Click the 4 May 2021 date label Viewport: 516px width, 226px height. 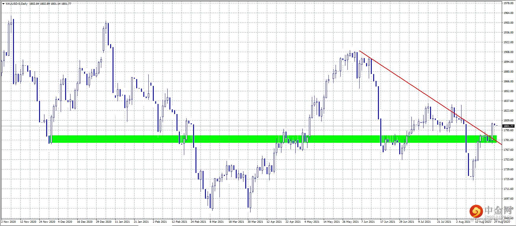pyautogui.click(x=312, y=222)
